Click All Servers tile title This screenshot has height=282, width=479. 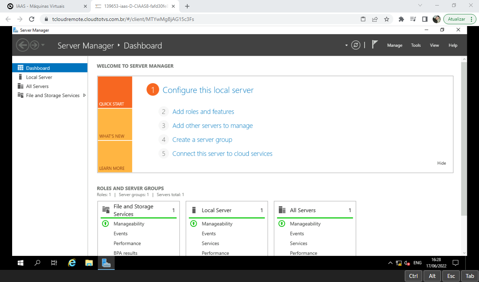(x=303, y=210)
